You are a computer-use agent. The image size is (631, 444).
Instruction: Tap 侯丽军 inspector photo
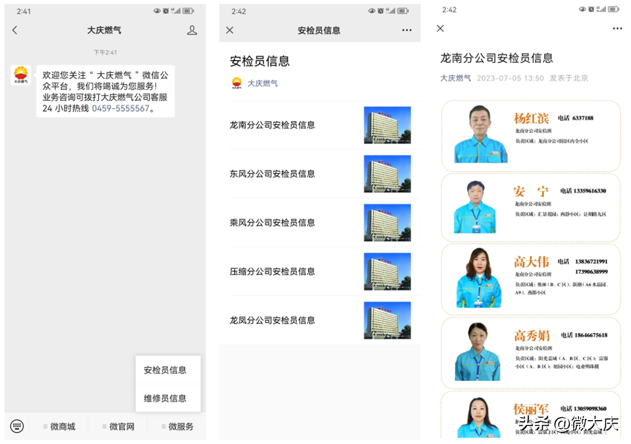(x=479, y=418)
